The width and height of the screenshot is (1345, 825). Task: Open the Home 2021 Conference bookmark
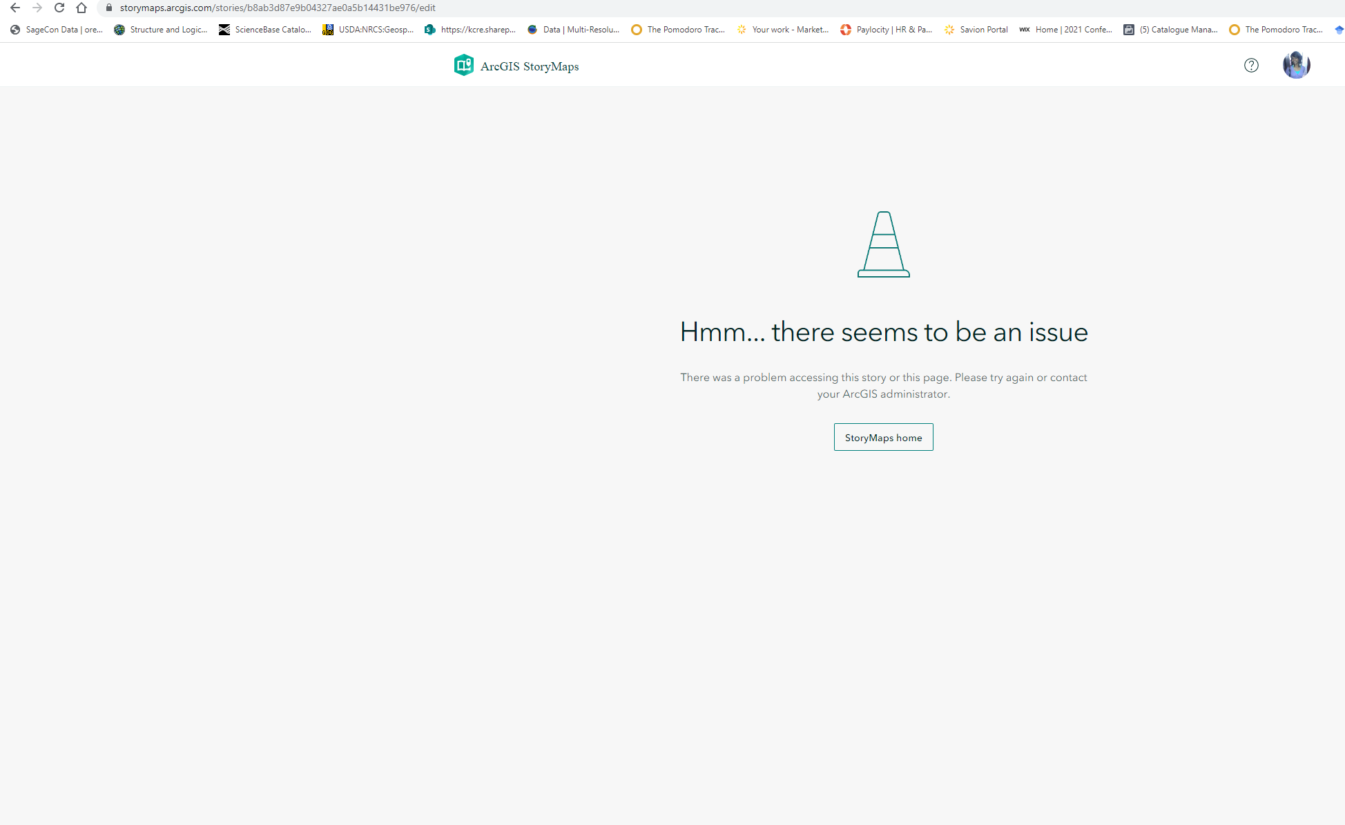click(x=1065, y=29)
